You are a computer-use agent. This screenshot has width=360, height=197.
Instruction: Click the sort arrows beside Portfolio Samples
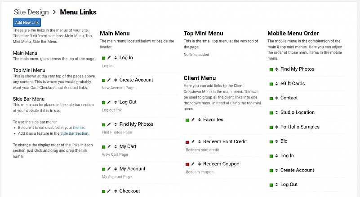point(276,127)
